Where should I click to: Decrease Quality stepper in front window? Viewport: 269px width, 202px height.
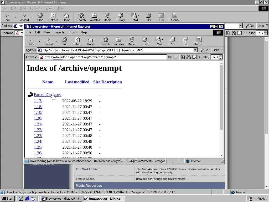pyautogui.click(x=221, y=58)
